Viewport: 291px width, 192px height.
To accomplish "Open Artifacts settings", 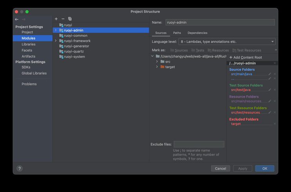I will pos(28,56).
